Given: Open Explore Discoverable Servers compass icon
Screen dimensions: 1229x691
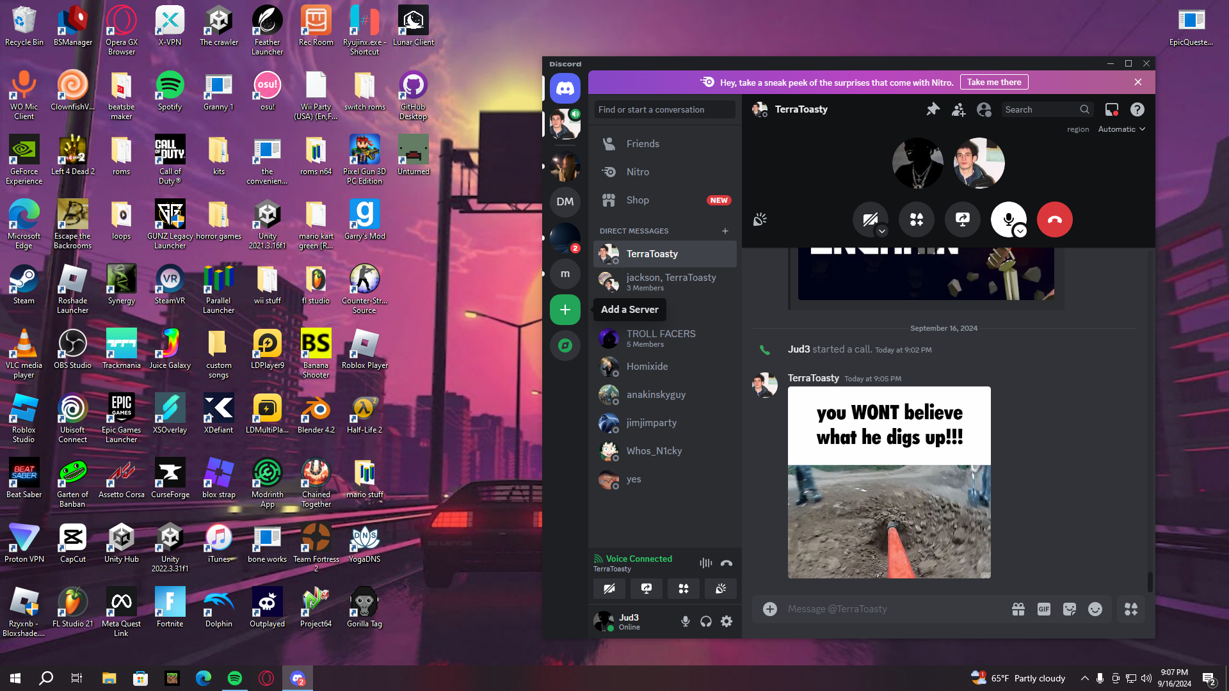Looking at the screenshot, I should (x=565, y=345).
